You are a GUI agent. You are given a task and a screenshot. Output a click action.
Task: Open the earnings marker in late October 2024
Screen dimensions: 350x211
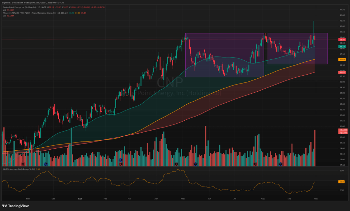click(23, 164)
